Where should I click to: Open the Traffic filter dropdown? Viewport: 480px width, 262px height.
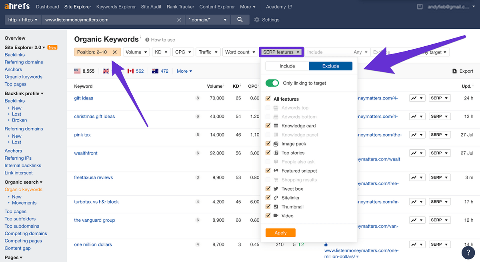pos(208,52)
